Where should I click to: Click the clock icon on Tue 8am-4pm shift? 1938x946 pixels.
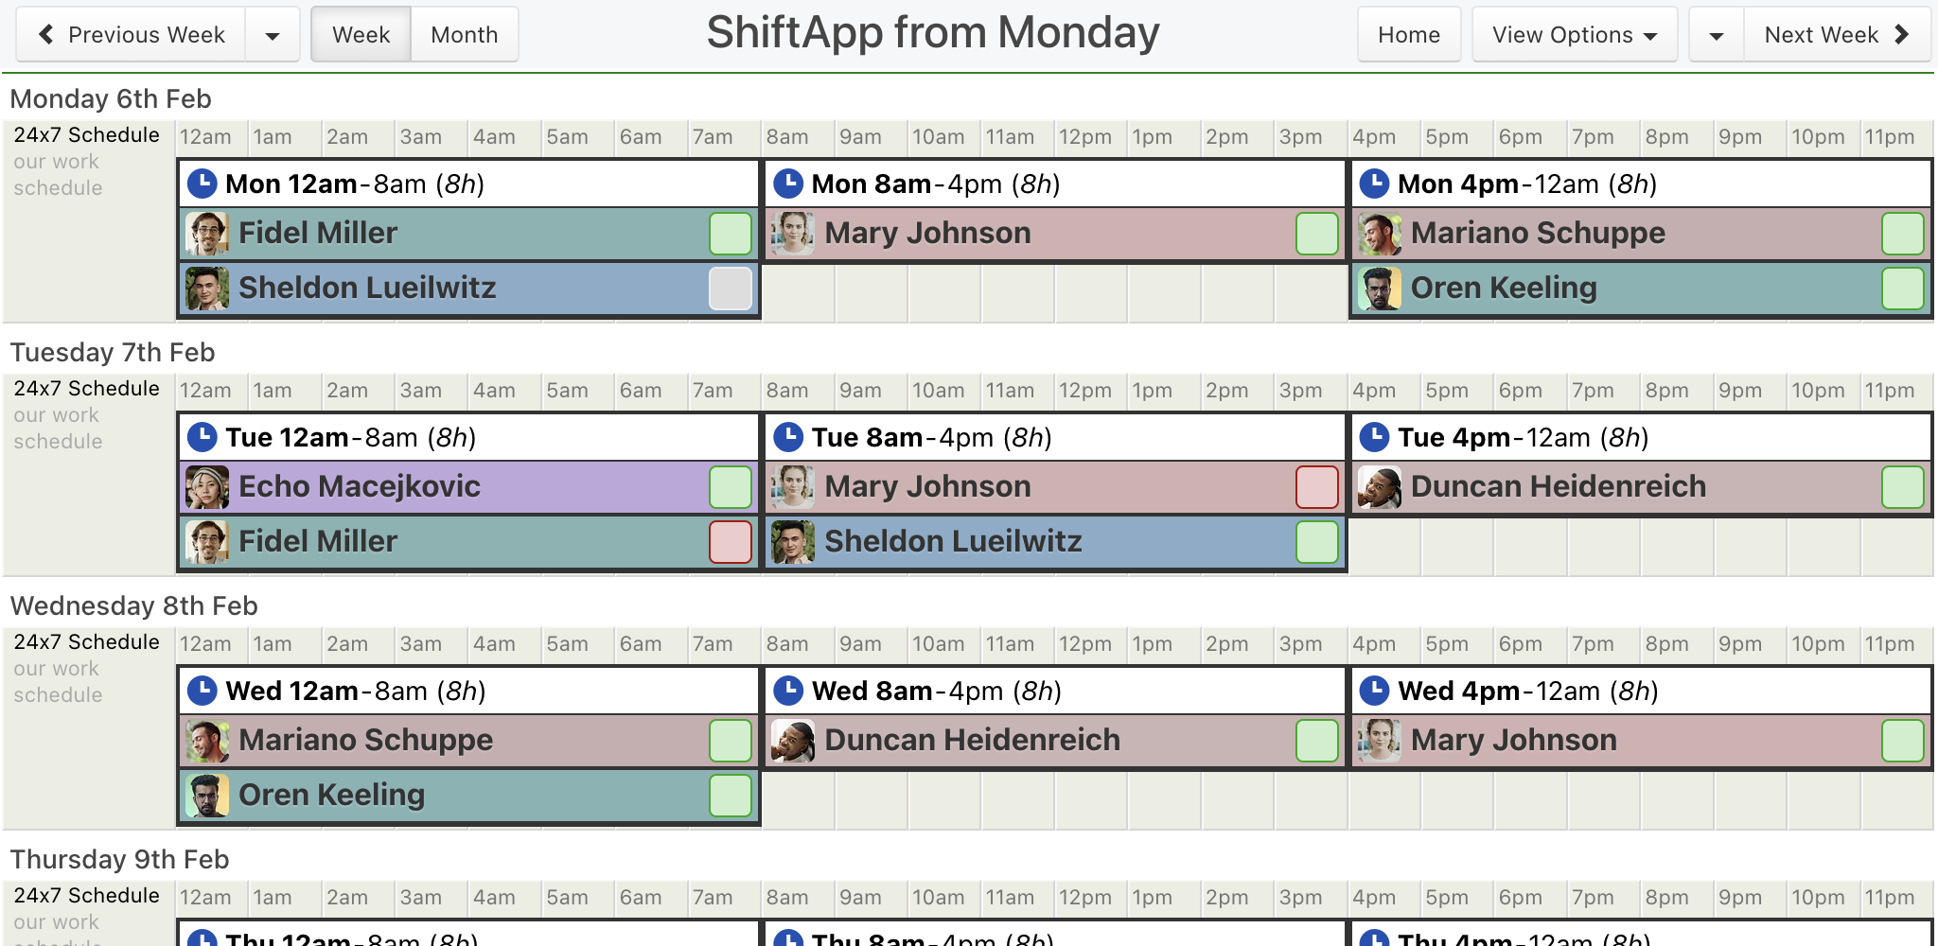coord(788,437)
